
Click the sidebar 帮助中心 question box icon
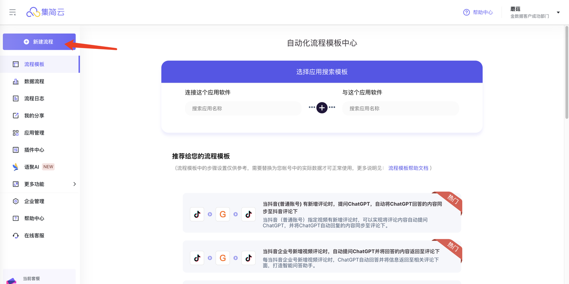click(16, 218)
